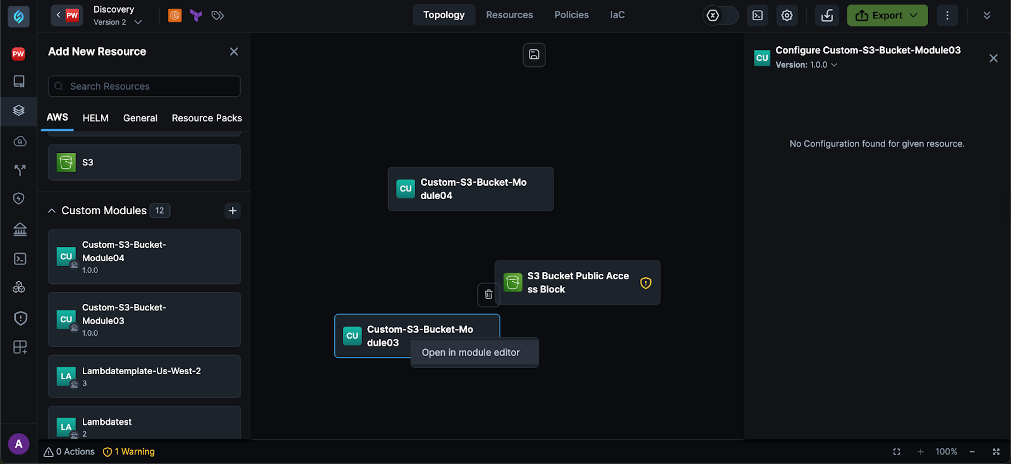Image resolution: width=1011 pixels, height=464 pixels.
Task: Click the Search Resources field
Action: [x=144, y=86]
